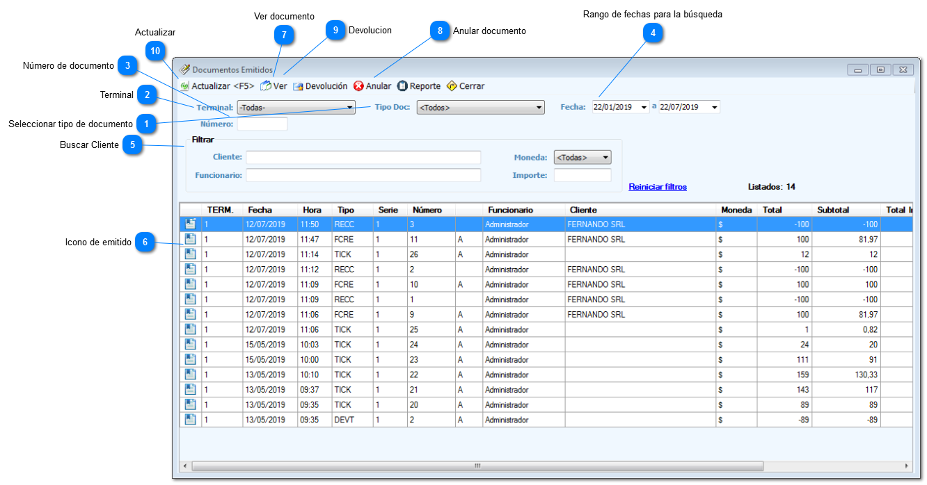
Task: Click emitted icon of TICK 11:06 row
Action: coord(190,329)
